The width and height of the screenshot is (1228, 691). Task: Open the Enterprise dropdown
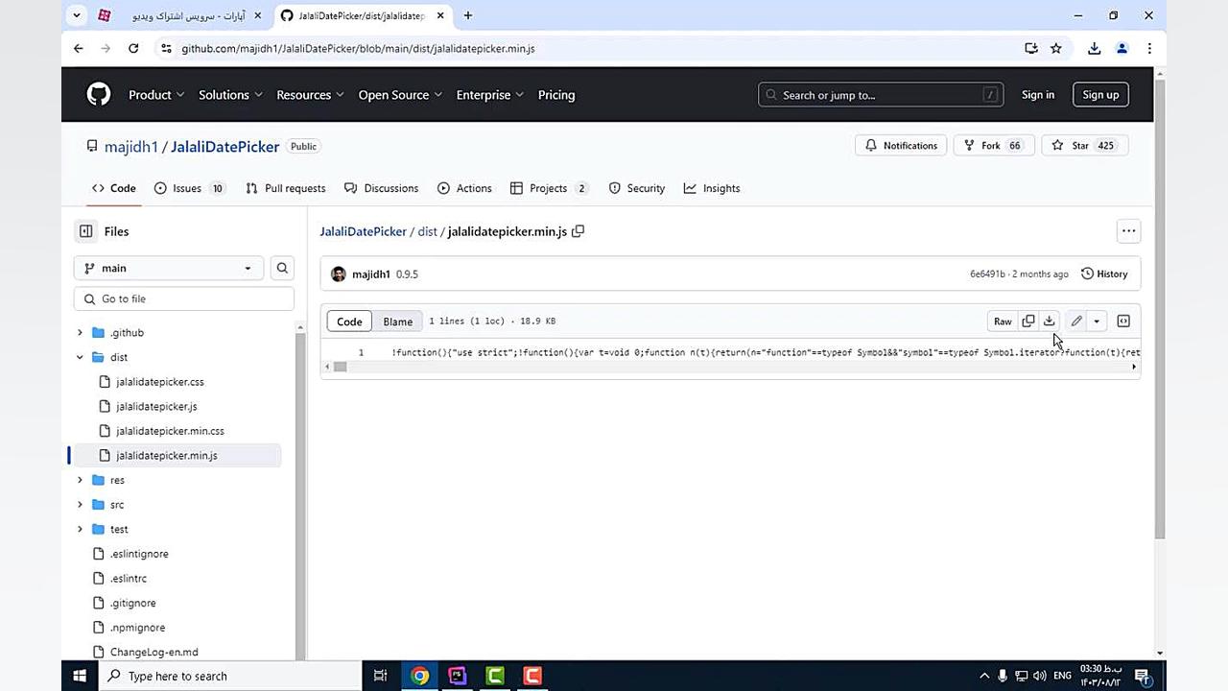[x=490, y=95]
